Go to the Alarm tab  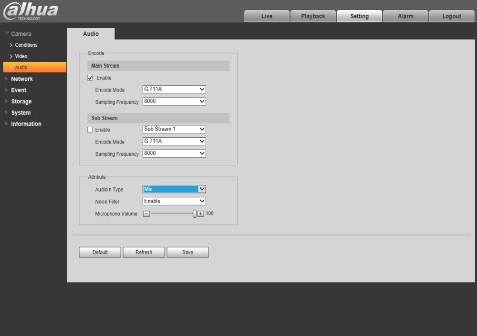[405, 16]
